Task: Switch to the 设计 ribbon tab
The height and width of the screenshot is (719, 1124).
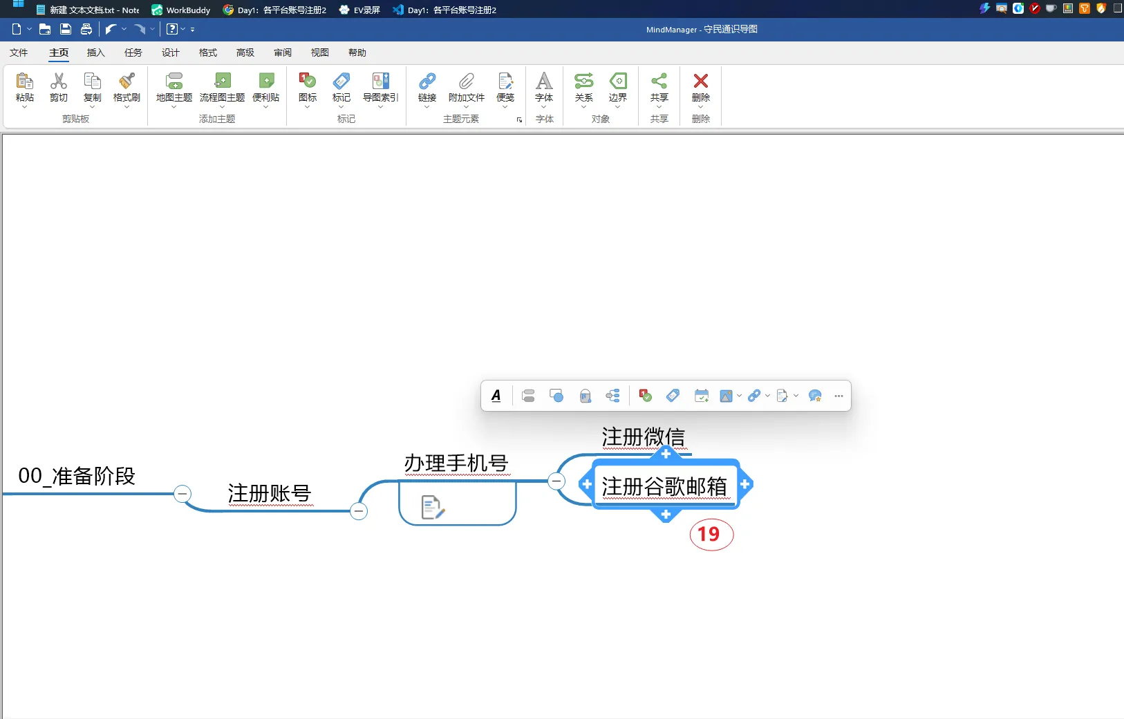Action: point(171,52)
